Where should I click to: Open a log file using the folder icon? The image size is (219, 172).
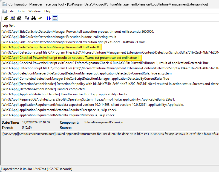6,18
